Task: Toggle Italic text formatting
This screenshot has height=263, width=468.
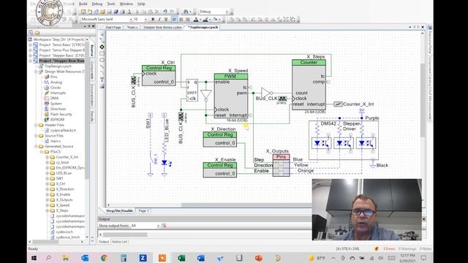Action: tap(159, 20)
